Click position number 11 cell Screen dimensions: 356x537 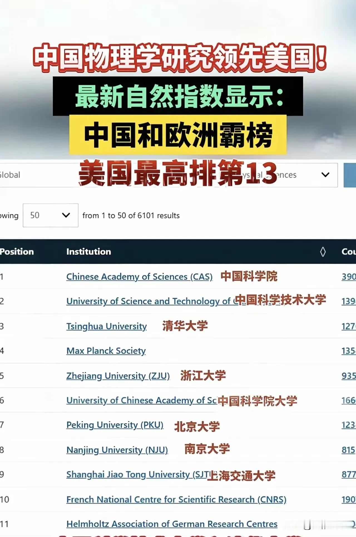pyautogui.click(x=4, y=524)
